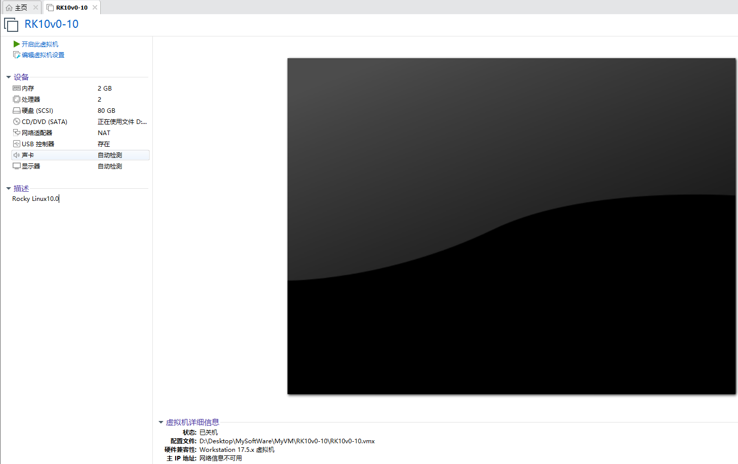Open the CD/DVD (SATA) device icon

(17, 121)
